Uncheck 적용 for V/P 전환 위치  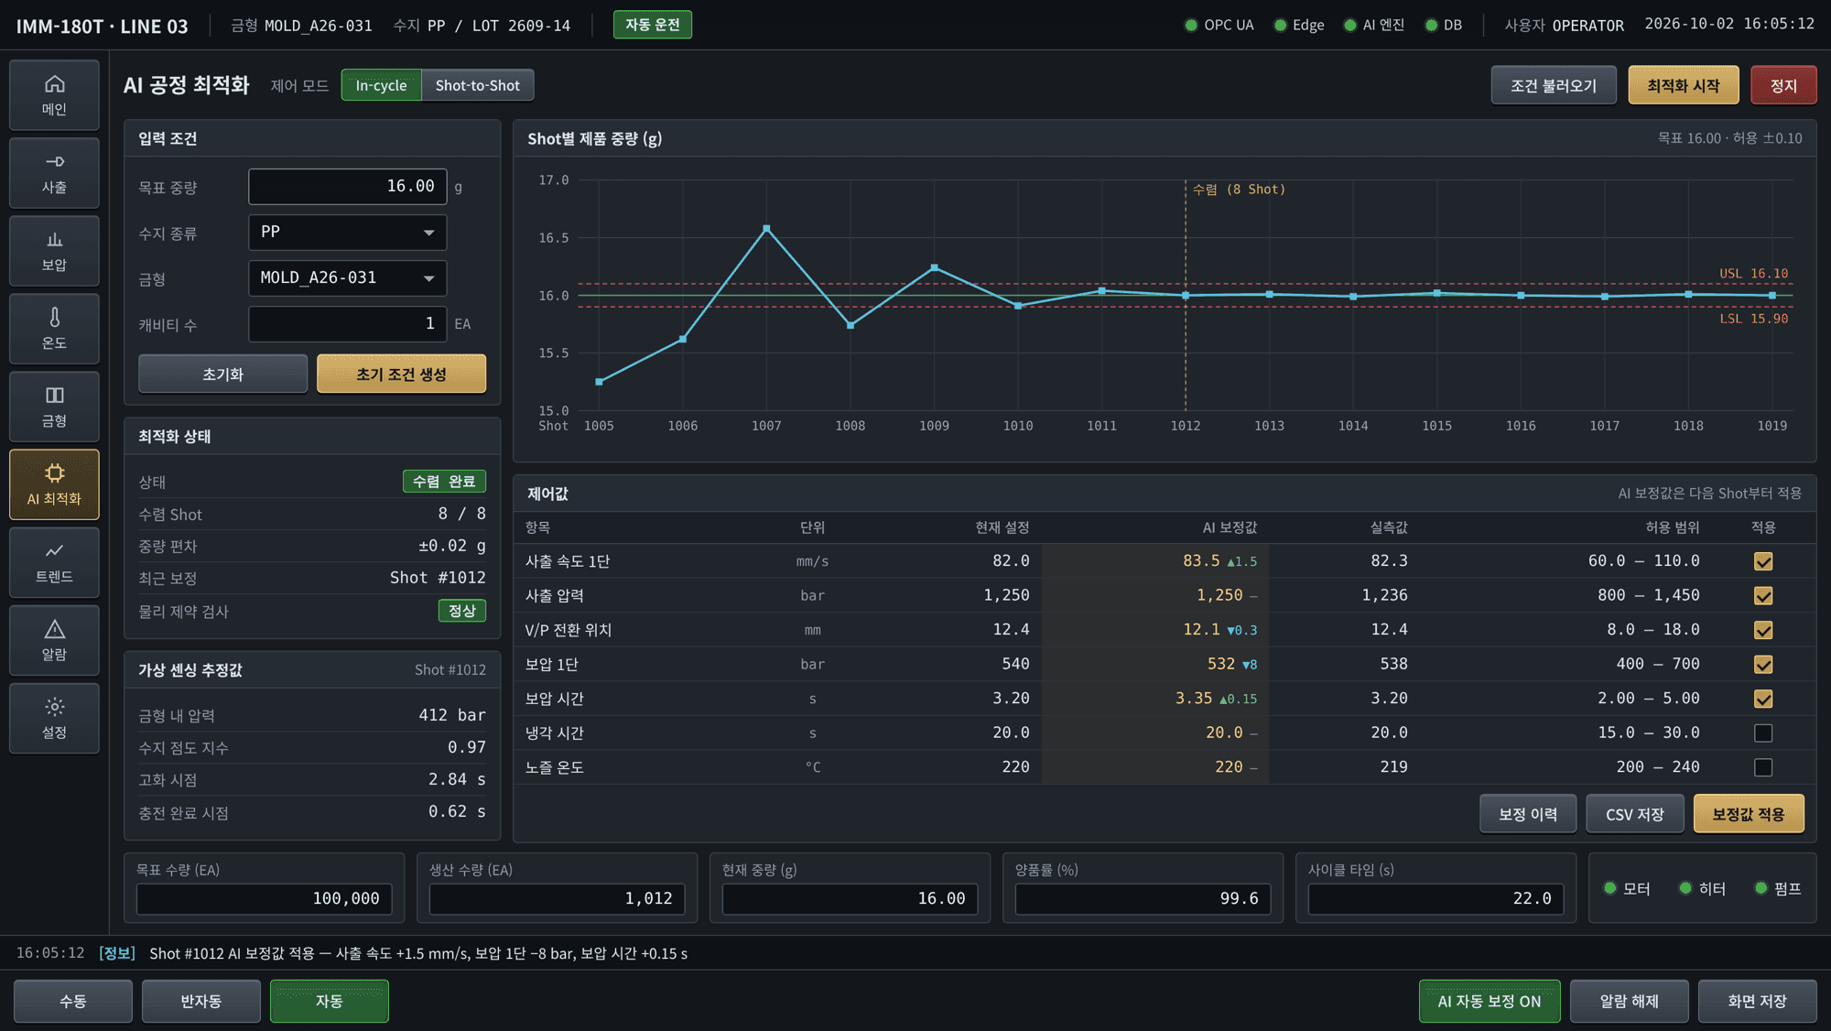coord(1763,630)
